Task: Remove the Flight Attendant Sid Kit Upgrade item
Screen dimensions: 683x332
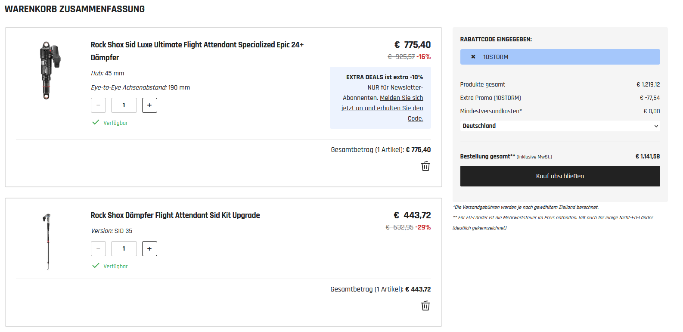Action: [425, 306]
